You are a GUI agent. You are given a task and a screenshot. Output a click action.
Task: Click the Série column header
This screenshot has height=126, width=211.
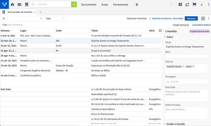pyautogui.click(x=152, y=31)
